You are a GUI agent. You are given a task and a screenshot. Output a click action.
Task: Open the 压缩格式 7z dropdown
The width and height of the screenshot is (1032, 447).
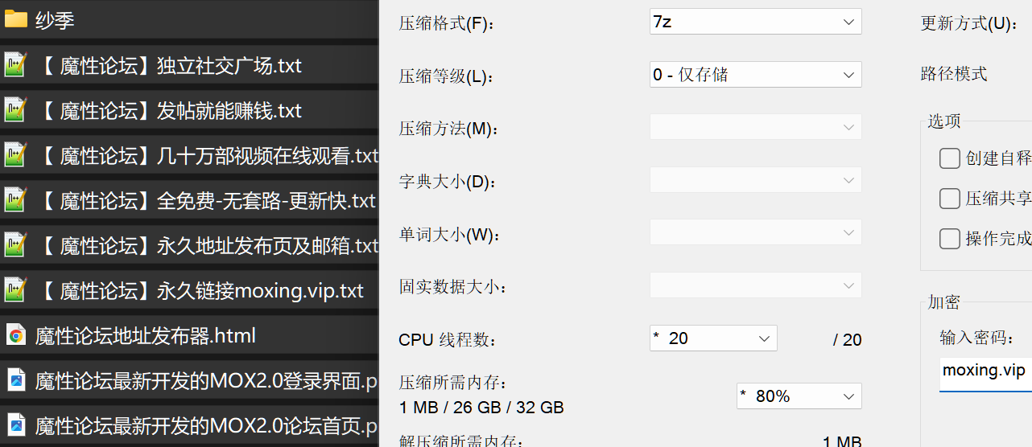pos(756,22)
